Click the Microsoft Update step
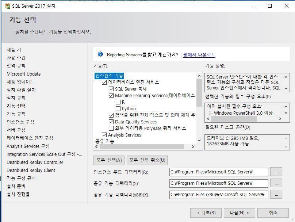The width and height of the screenshot is (295, 222). pos(23,74)
